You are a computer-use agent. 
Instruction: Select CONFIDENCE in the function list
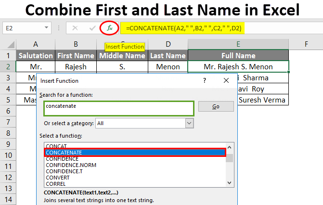click(x=135, y=159)
